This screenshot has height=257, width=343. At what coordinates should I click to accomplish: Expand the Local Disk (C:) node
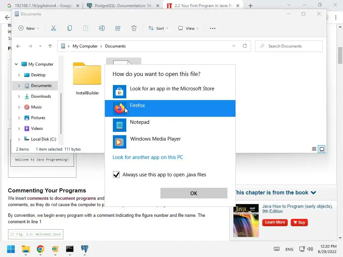19,139
